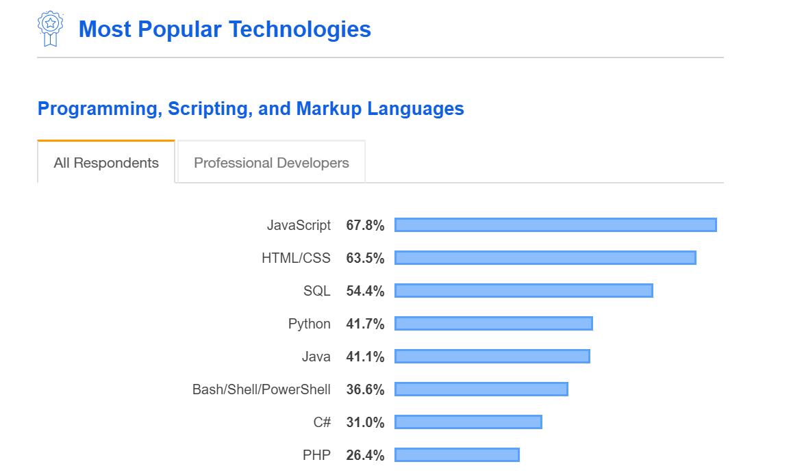Viewport: 791px width, 475px height.
Task: Click the award ribbon badge icon
Action: (50, 29)
